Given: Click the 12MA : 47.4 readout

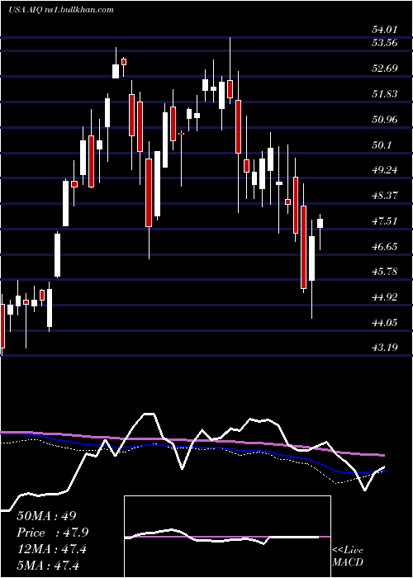Looking at the screenshot, I should click(x=51, y=549).
